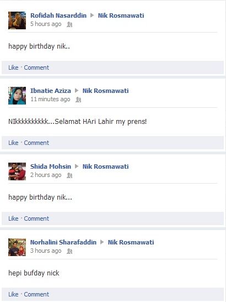This screenshot has height=302, width=226.
Task: Like the hepi bufday nick post
Action: pyautogui.click(x=13, y=294)
